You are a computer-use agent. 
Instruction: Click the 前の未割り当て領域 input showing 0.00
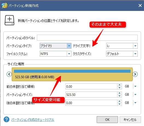pyautogui.click(x=91, y=86)
